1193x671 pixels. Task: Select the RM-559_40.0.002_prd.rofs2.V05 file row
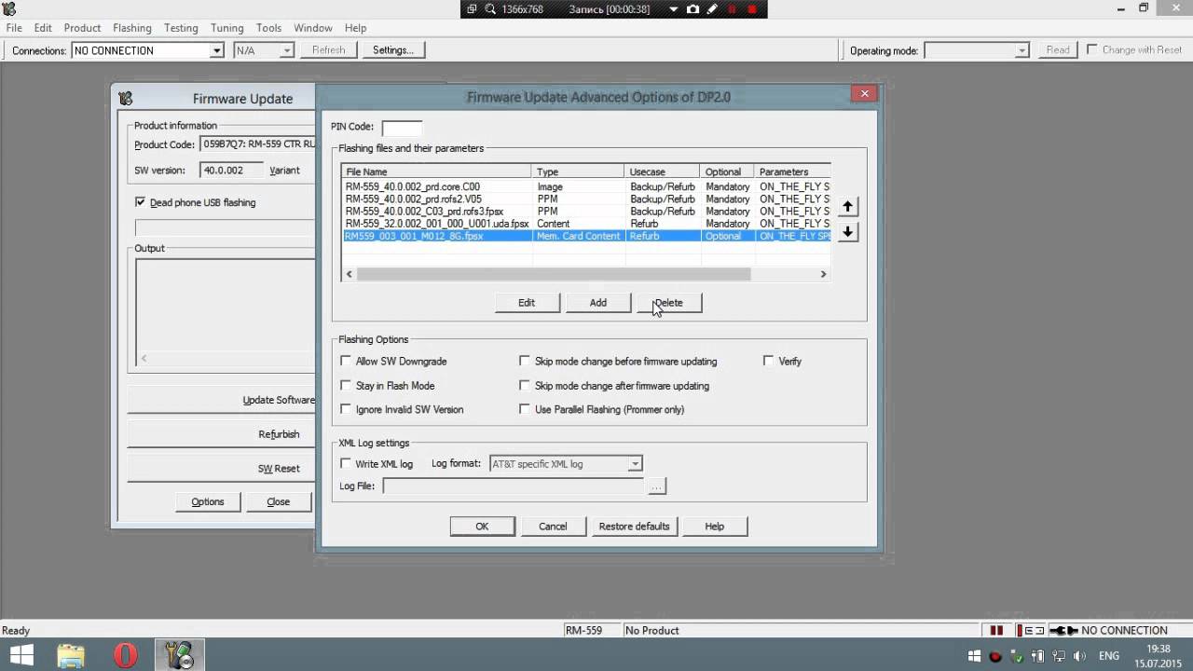point(585,199)
